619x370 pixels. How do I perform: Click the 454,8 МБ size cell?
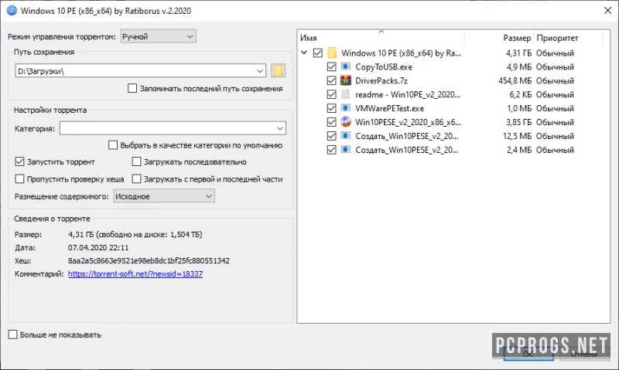point(515,80)
